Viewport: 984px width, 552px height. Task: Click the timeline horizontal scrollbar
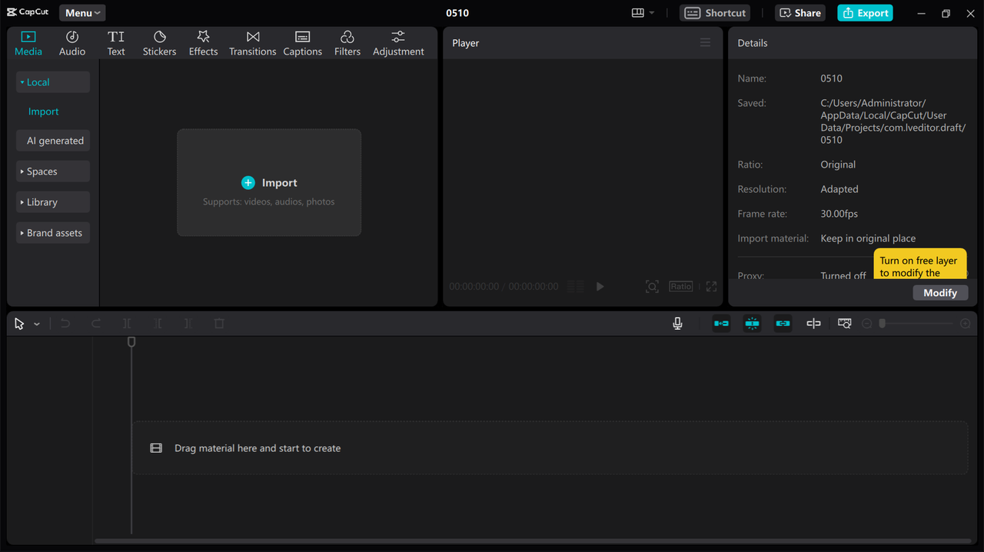coord(532,541)
